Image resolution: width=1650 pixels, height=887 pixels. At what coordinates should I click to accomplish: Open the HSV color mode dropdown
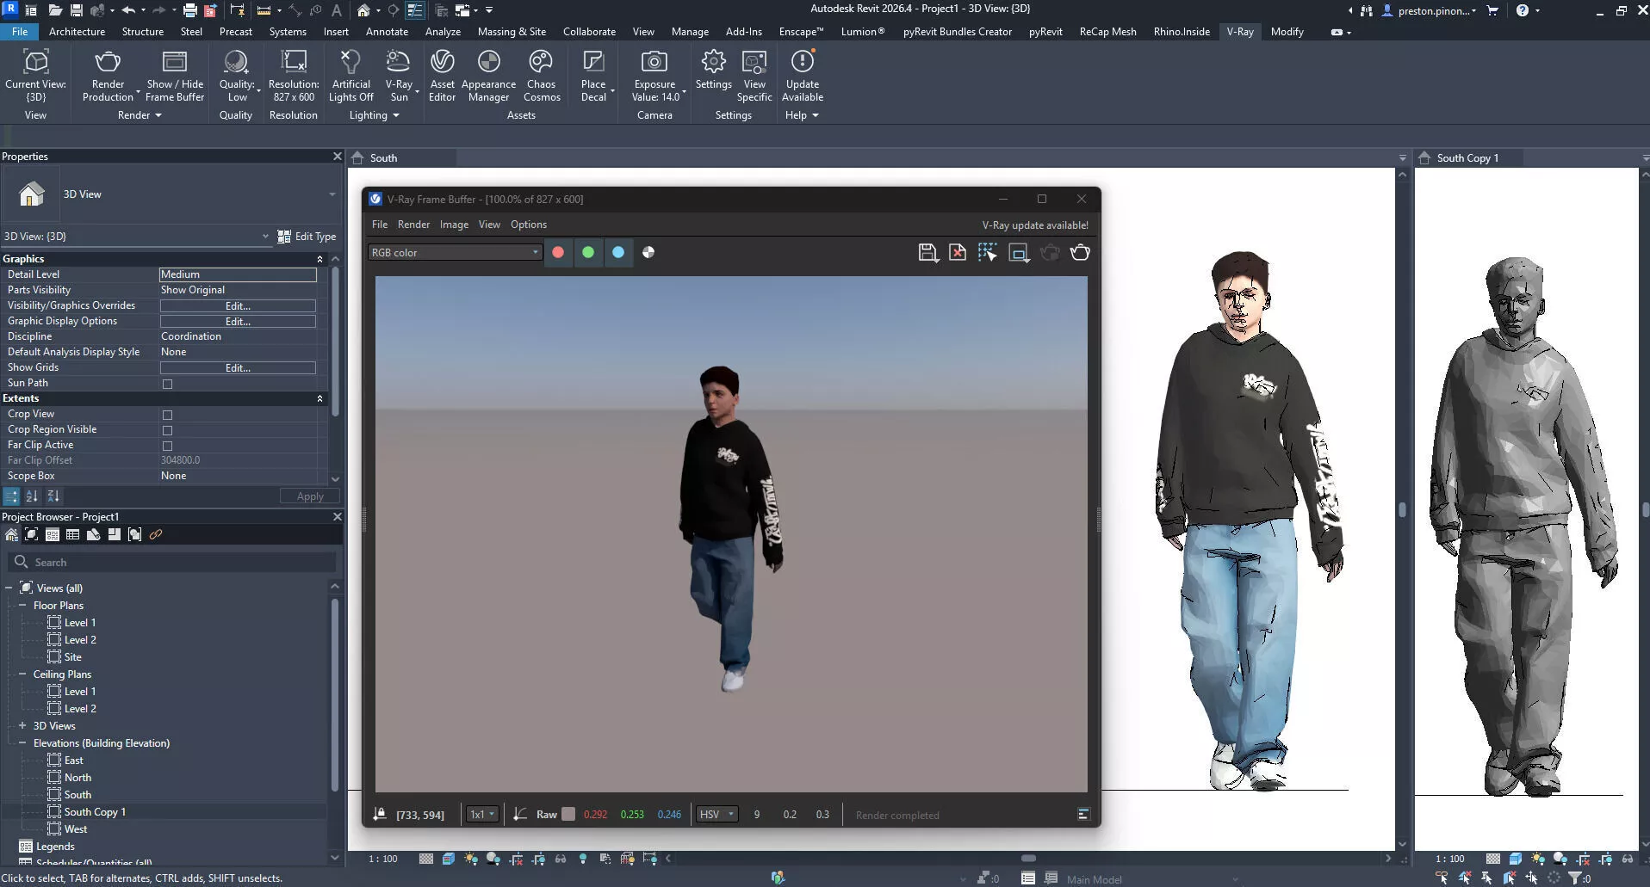(716, 815)
